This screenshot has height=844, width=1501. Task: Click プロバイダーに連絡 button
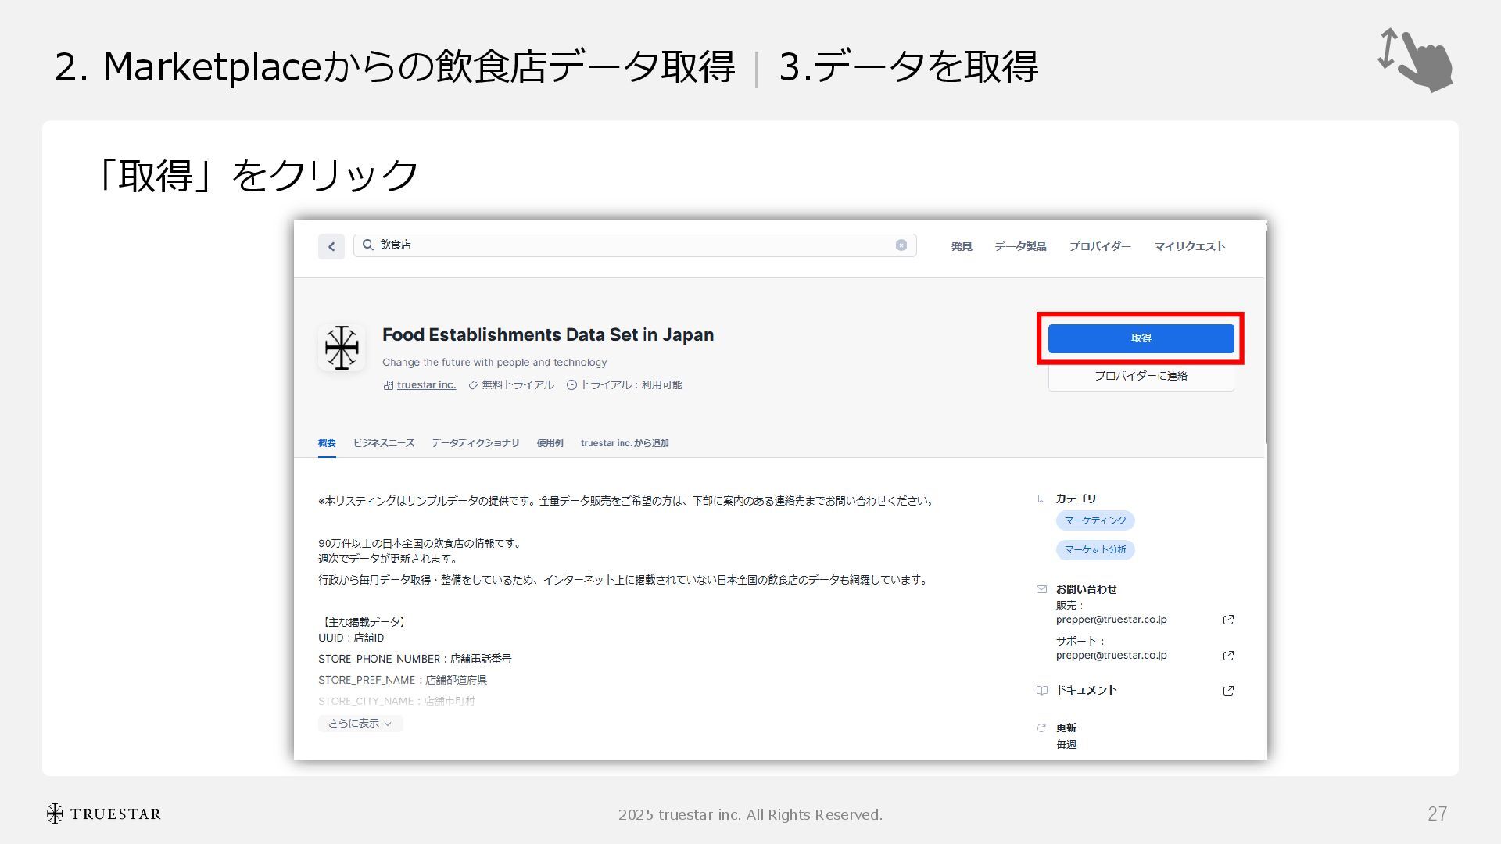pyautogui.click(x=1141, y=377)
